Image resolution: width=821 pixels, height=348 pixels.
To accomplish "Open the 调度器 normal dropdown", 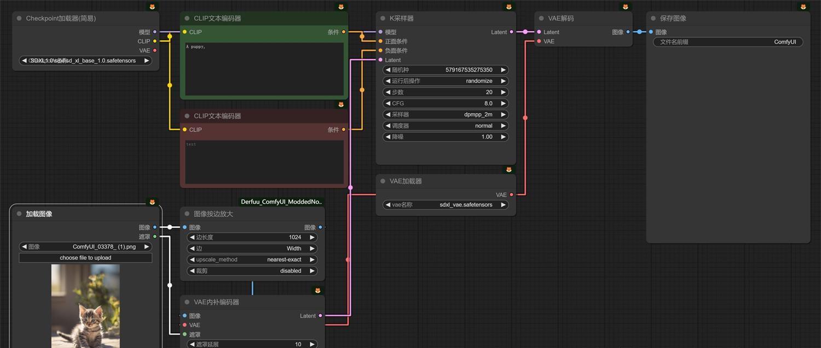I will (x=446, y=126).
